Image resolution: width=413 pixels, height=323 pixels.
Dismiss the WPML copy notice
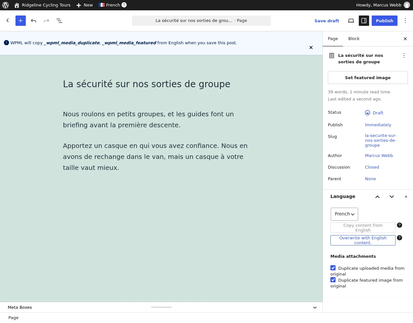311,47
